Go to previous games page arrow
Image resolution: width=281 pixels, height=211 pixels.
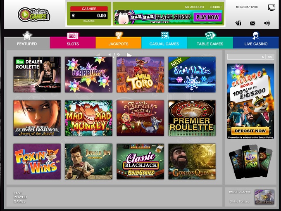point(98,55)
